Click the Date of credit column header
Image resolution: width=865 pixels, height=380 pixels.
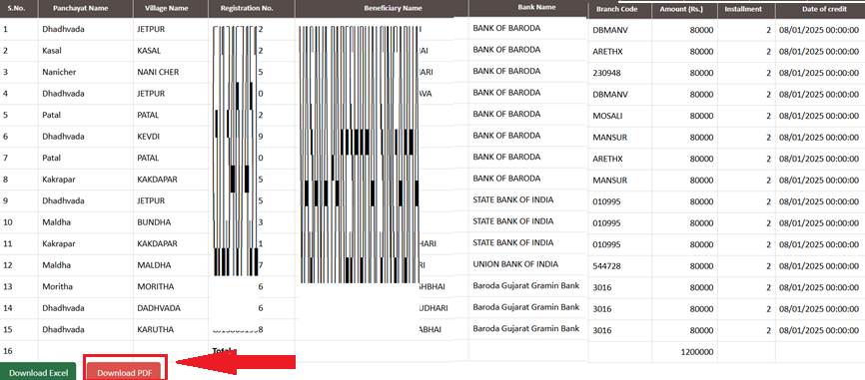click(x=820, y=9)
